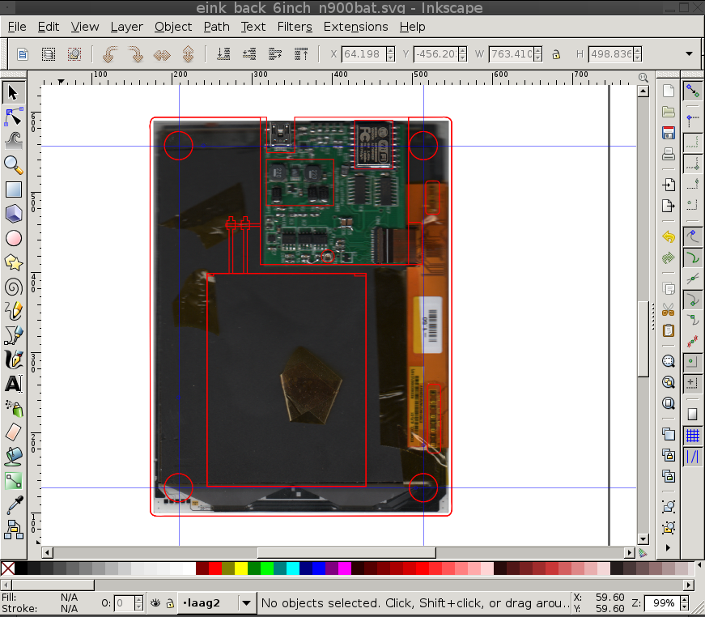The width and height of the screenshot is (705, 617).
Task: Open the zoom quick-options button above scrollbar
Action: [643, 78]
